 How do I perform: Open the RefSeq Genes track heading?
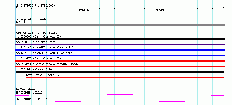click(x=26, y=89)
